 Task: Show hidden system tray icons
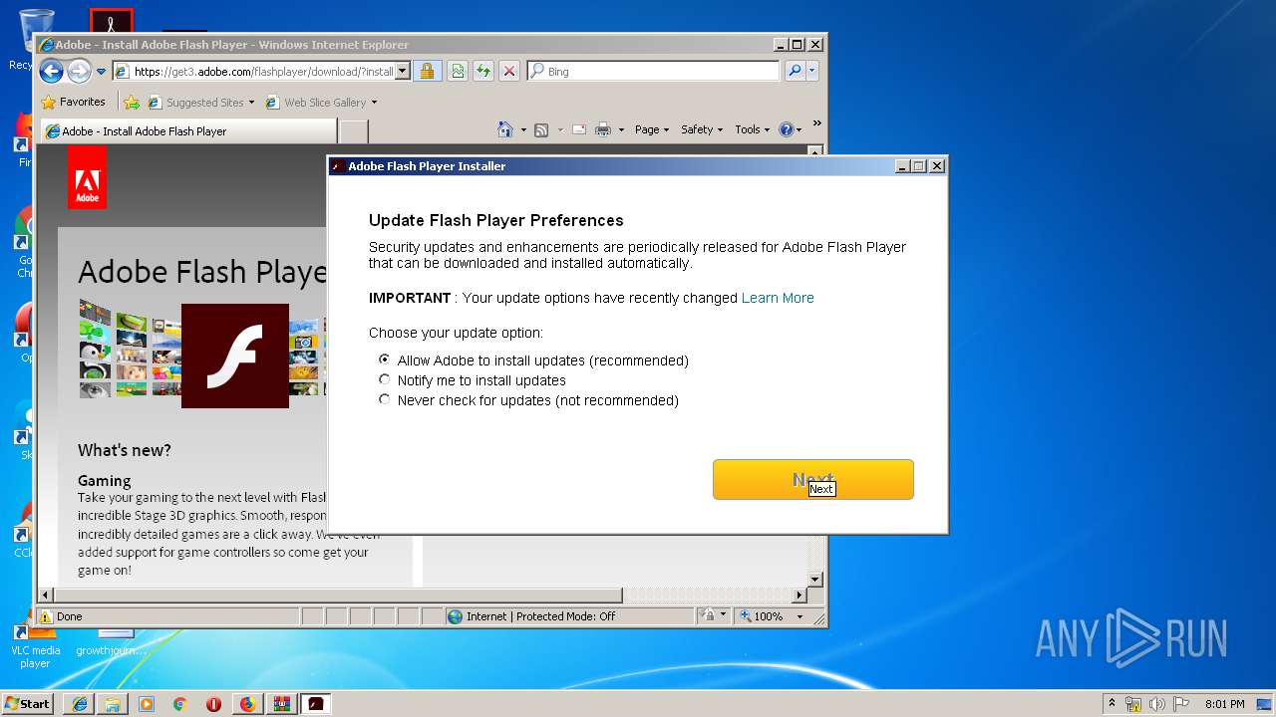pyautogui.click(x=1112, y=703)
